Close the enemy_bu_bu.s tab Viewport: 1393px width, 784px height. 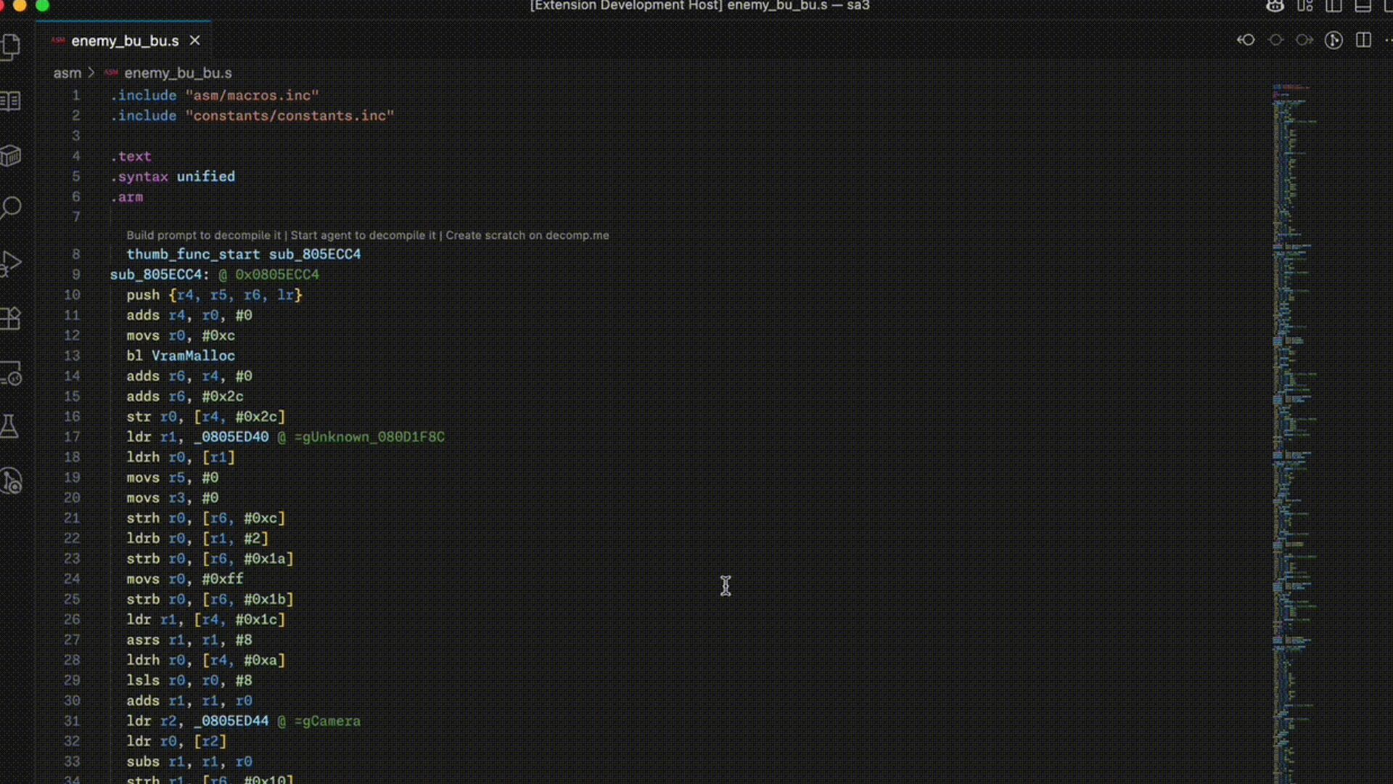(x=194, y=41)
